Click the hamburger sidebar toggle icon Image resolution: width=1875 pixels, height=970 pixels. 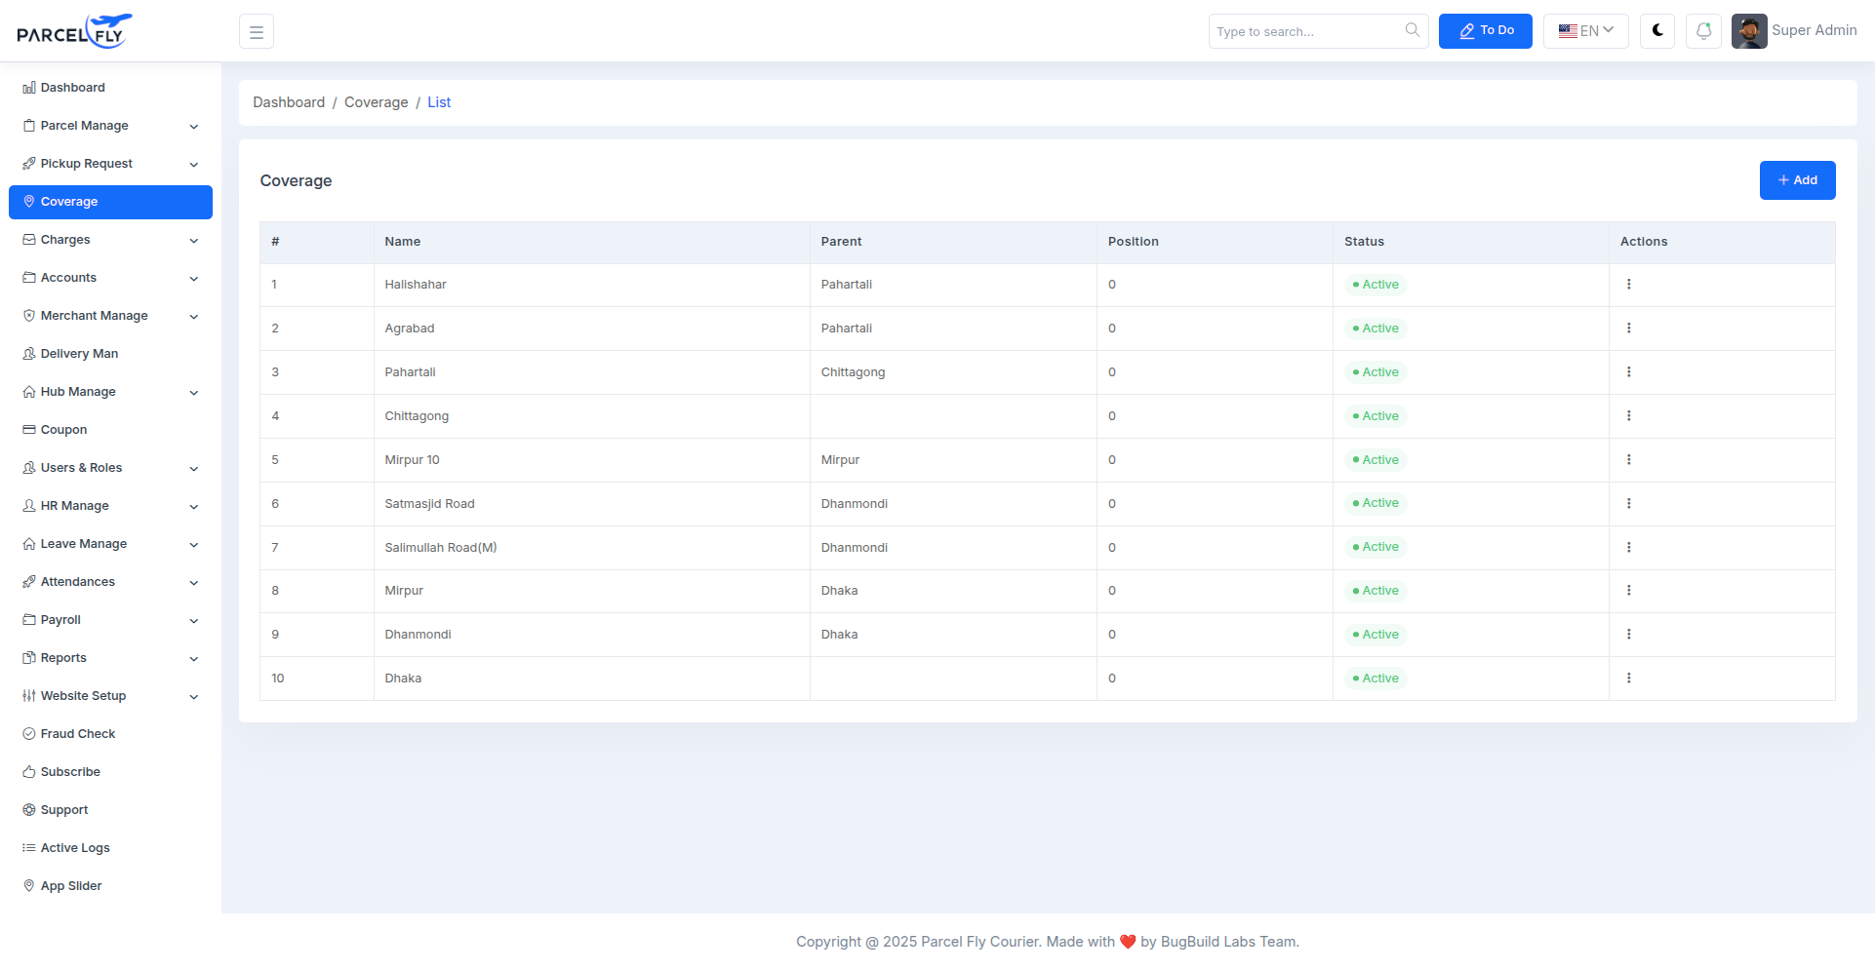[x=257, y=32]
